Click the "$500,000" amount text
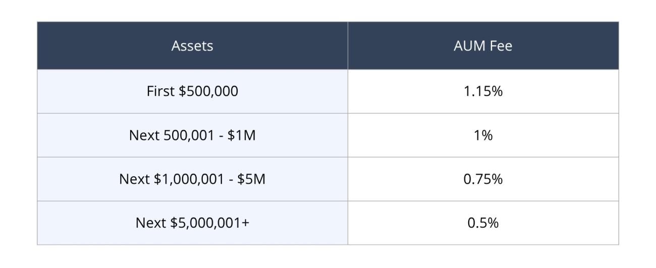The width and height of the screenshot is (656, 268). click(x=206, y=91)
